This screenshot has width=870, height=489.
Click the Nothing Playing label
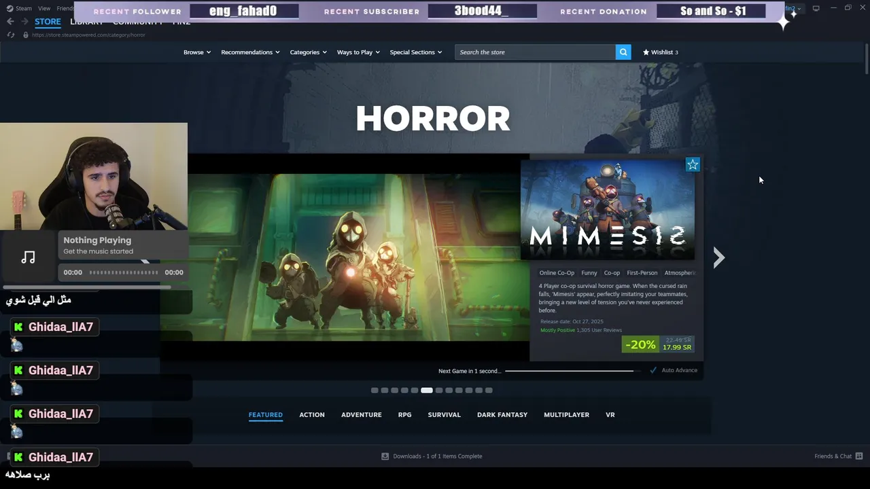[x=97, y=240]
